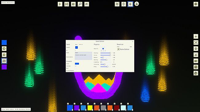Open the Color picker swatch under Visuals
Image resolution: width=200 pixels, height=112 pixels.
pyautogui.click(x=77, y=64)
